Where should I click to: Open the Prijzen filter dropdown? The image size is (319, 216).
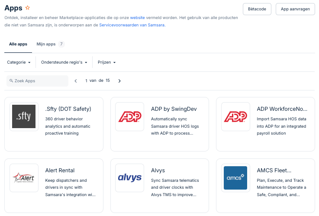[x=106, y=62]
